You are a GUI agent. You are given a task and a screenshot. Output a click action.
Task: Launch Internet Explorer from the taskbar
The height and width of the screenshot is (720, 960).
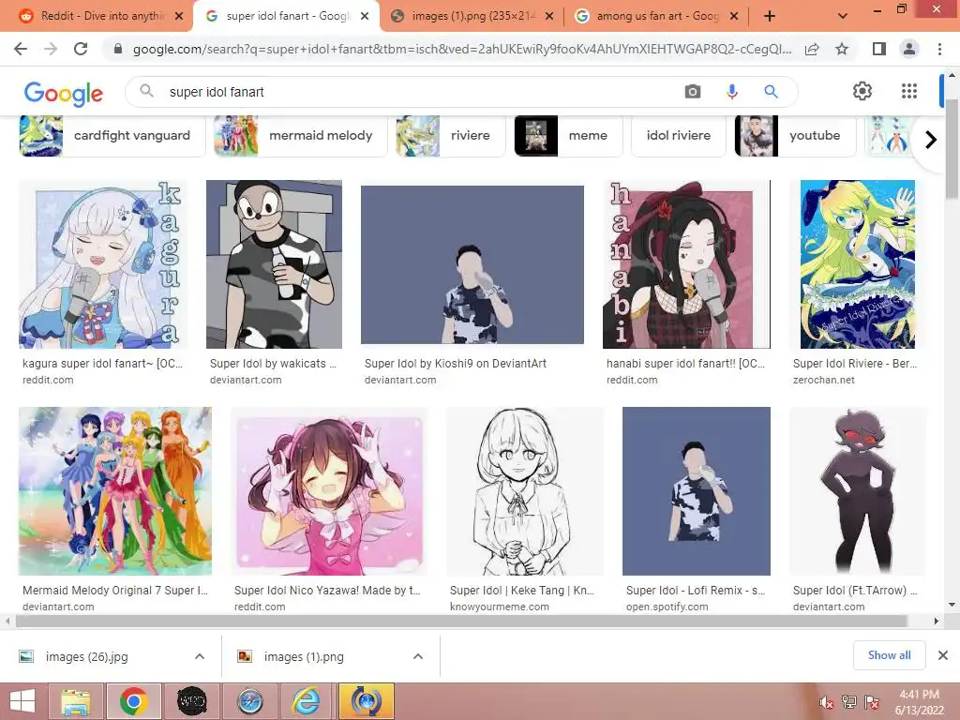pos(307,701)
